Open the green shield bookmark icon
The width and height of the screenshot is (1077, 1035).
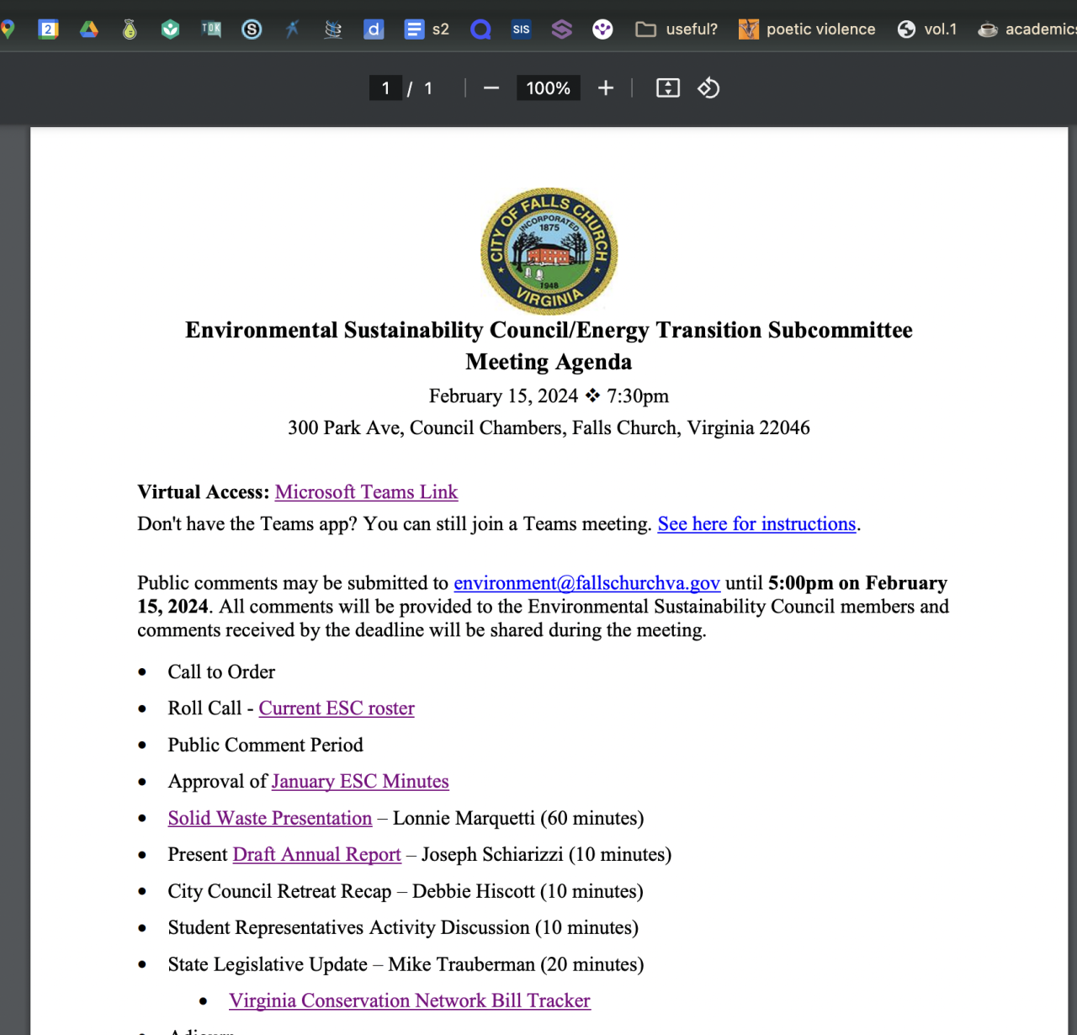171,29
